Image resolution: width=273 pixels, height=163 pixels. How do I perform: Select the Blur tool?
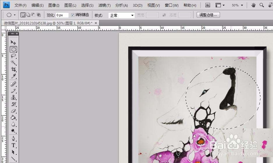(13, 124)
